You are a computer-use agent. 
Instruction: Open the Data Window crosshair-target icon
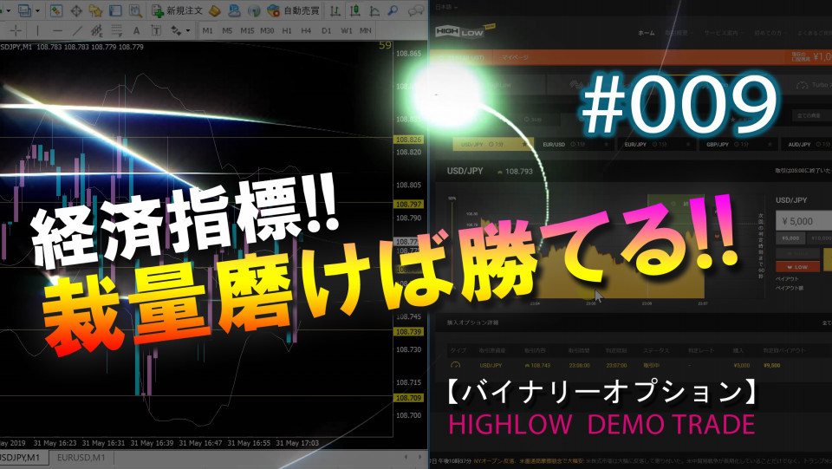(76, 10)
